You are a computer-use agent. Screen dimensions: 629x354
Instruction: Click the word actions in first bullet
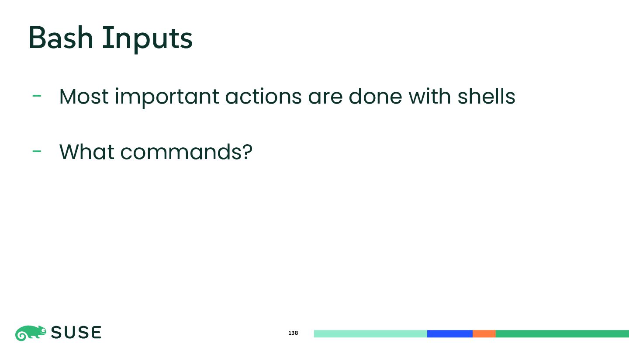(x=263, y=97)
